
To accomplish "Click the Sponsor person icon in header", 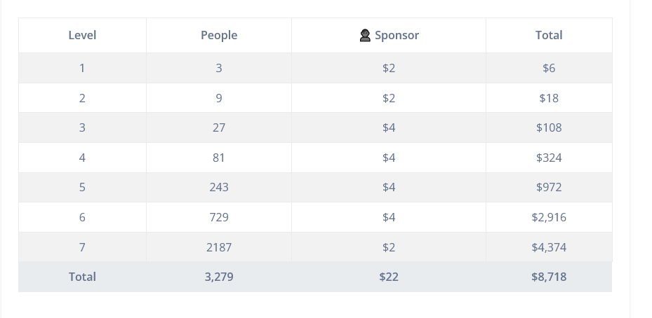I will tap(365, 36).
